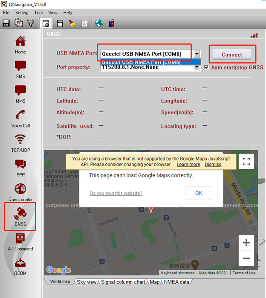Click the 'Map data ©2021' text
266x298 pixels.
coord(214,273)
